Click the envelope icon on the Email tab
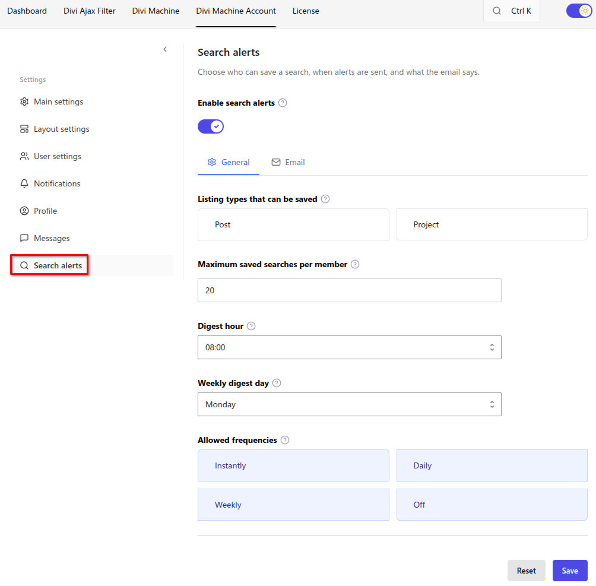Screen dimensions: 596x586 pyautogui.click(x=276, y=162)
